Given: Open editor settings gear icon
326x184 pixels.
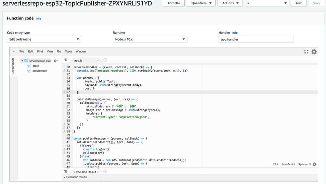Looking at the screenshot, I should point(314,52).
